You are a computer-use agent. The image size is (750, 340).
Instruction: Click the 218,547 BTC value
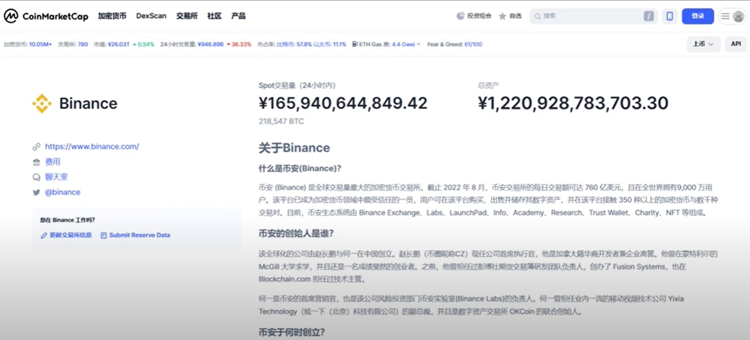[281, 121]
